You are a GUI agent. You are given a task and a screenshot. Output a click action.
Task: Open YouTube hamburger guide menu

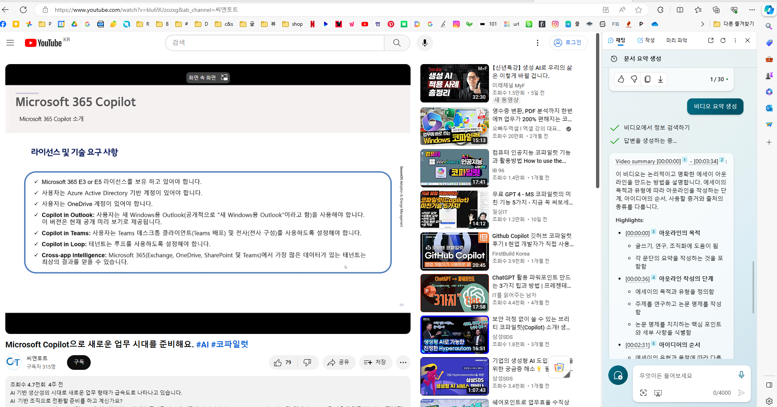(10, 43)
